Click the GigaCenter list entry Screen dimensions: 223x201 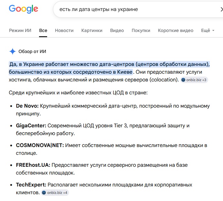(103, 129)
